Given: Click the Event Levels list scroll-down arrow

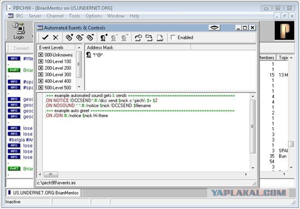Looking at the screenshot, I should pos(79,87).
